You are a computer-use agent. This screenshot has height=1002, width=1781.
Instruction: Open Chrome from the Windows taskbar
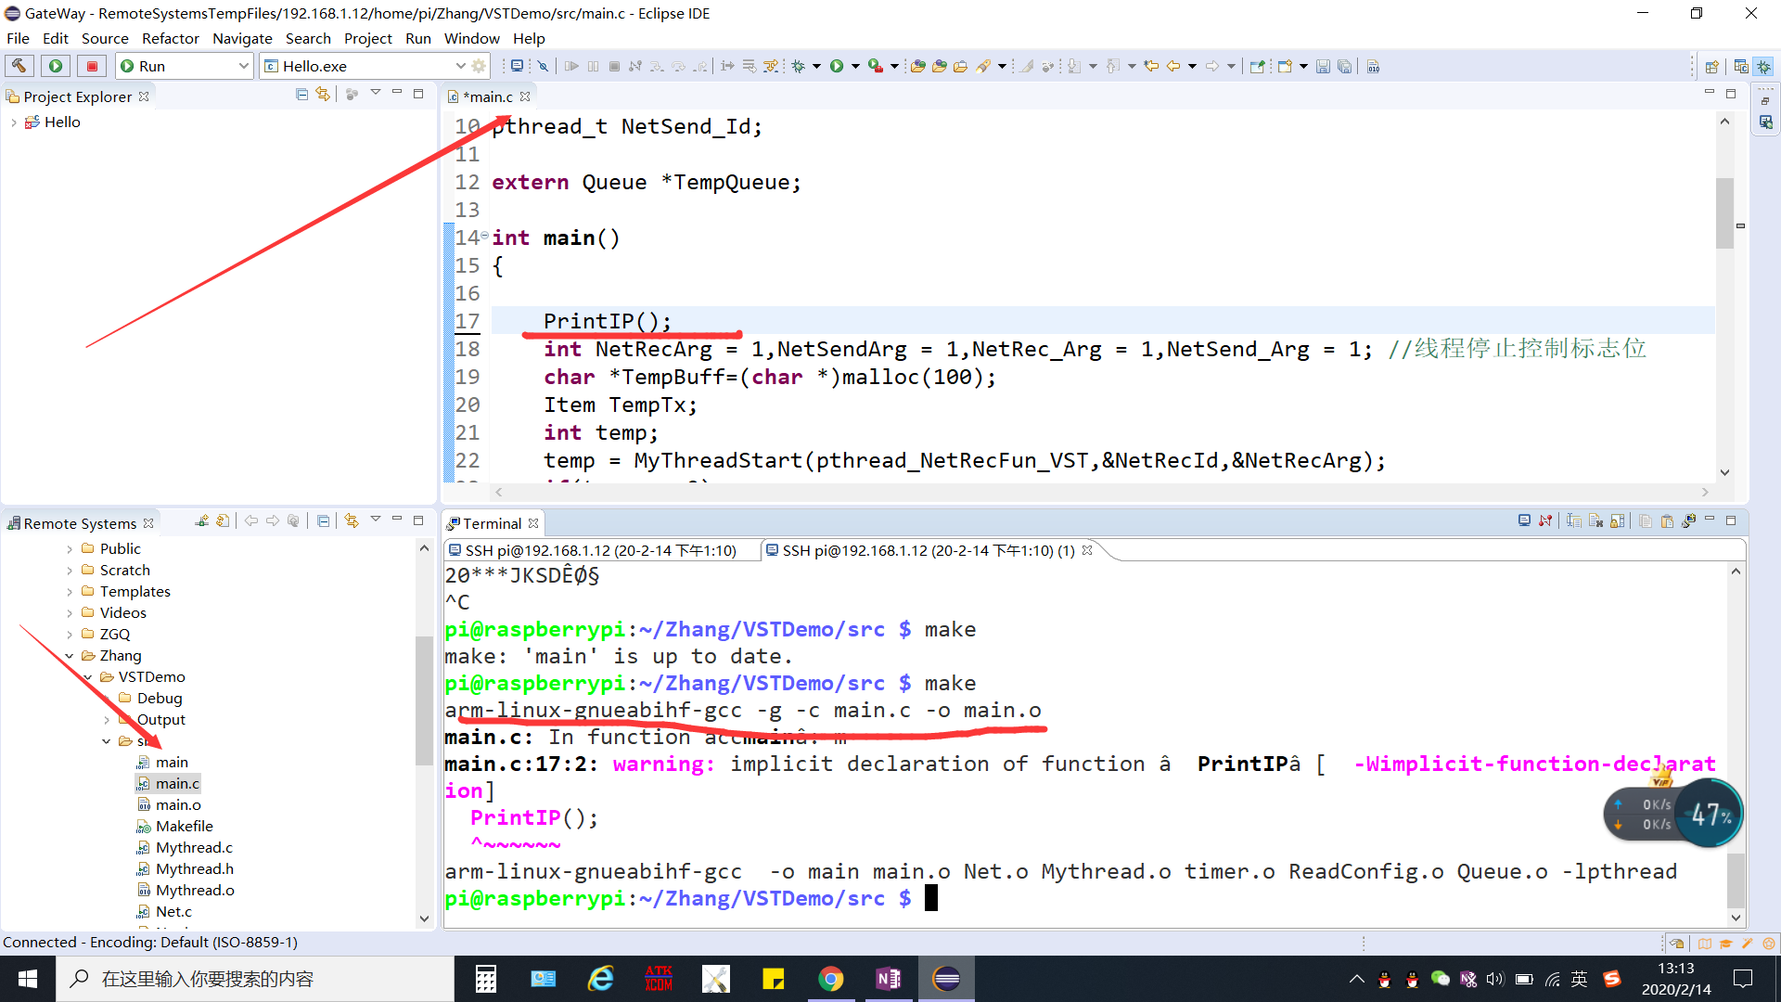pos(830,979)
